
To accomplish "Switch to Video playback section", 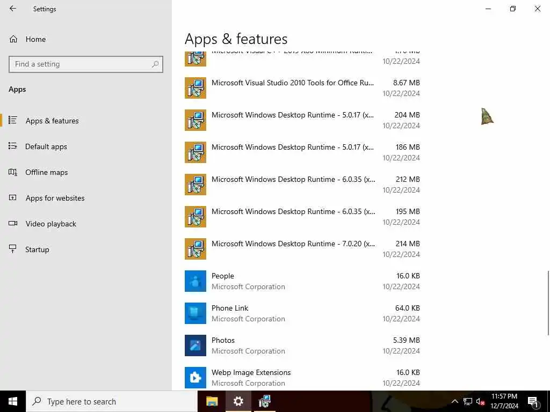I will click(x=86, y=224).
